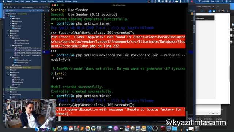Viewport: 234px width, 132px height.
Task: Open the Trash in the dock
Action: point(197,128)
